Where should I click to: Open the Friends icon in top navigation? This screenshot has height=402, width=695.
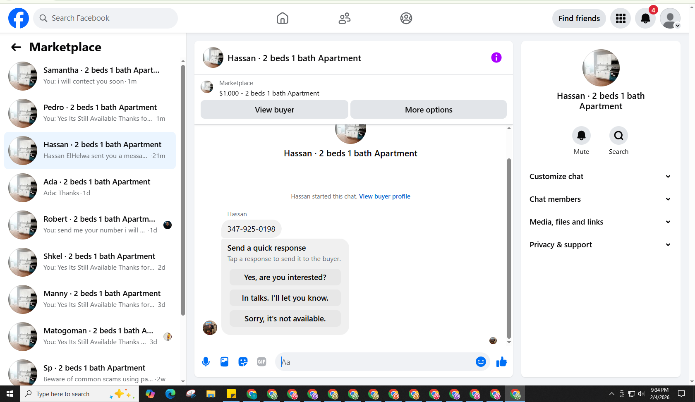[x=345, y=18]
